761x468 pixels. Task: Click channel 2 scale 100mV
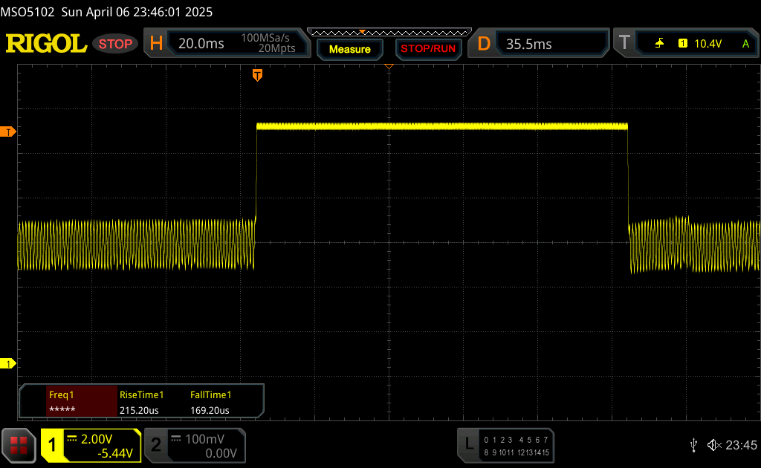205,439
